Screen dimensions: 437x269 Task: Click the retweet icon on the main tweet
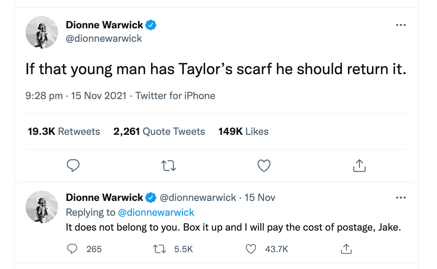pos(169,166)
